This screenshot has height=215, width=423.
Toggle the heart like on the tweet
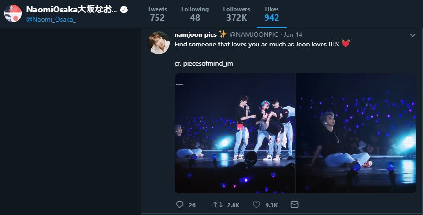point(256,204)
